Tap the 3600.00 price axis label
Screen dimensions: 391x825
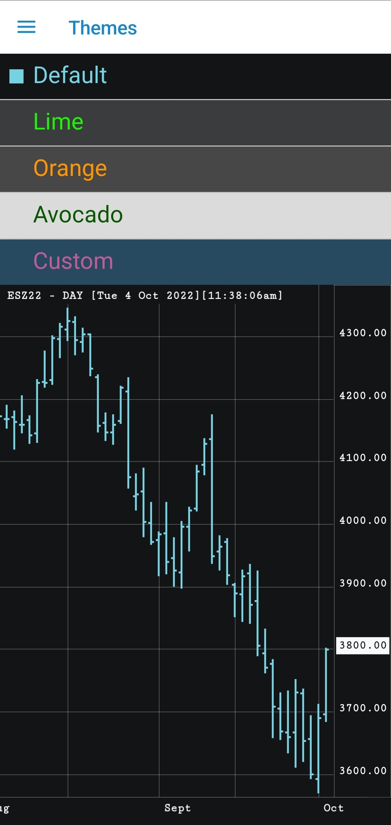pyautogui.click(x=363, y=771)
